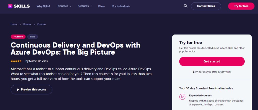This screenshot has width=258, height=110.
Task: Click the Try for free header button
Action: pos(241,6)
